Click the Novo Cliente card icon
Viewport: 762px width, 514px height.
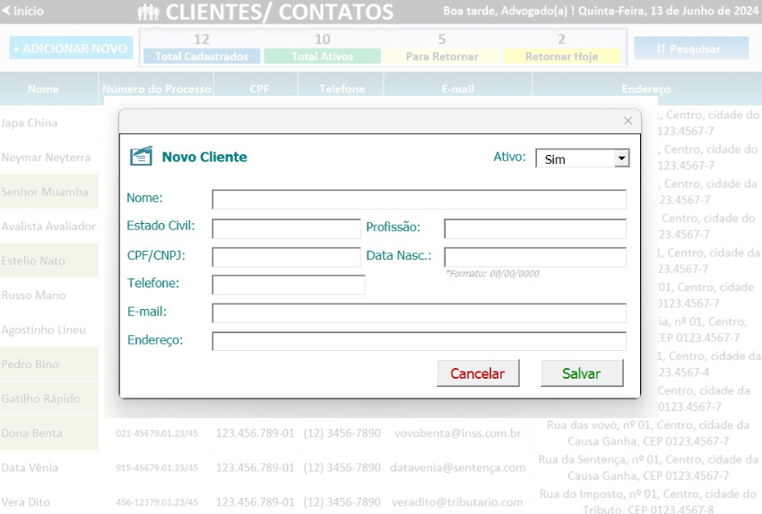coord(141,157)
